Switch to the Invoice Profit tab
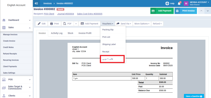Image resolution: width=211 pixels, height=98 pixels. 85,33
